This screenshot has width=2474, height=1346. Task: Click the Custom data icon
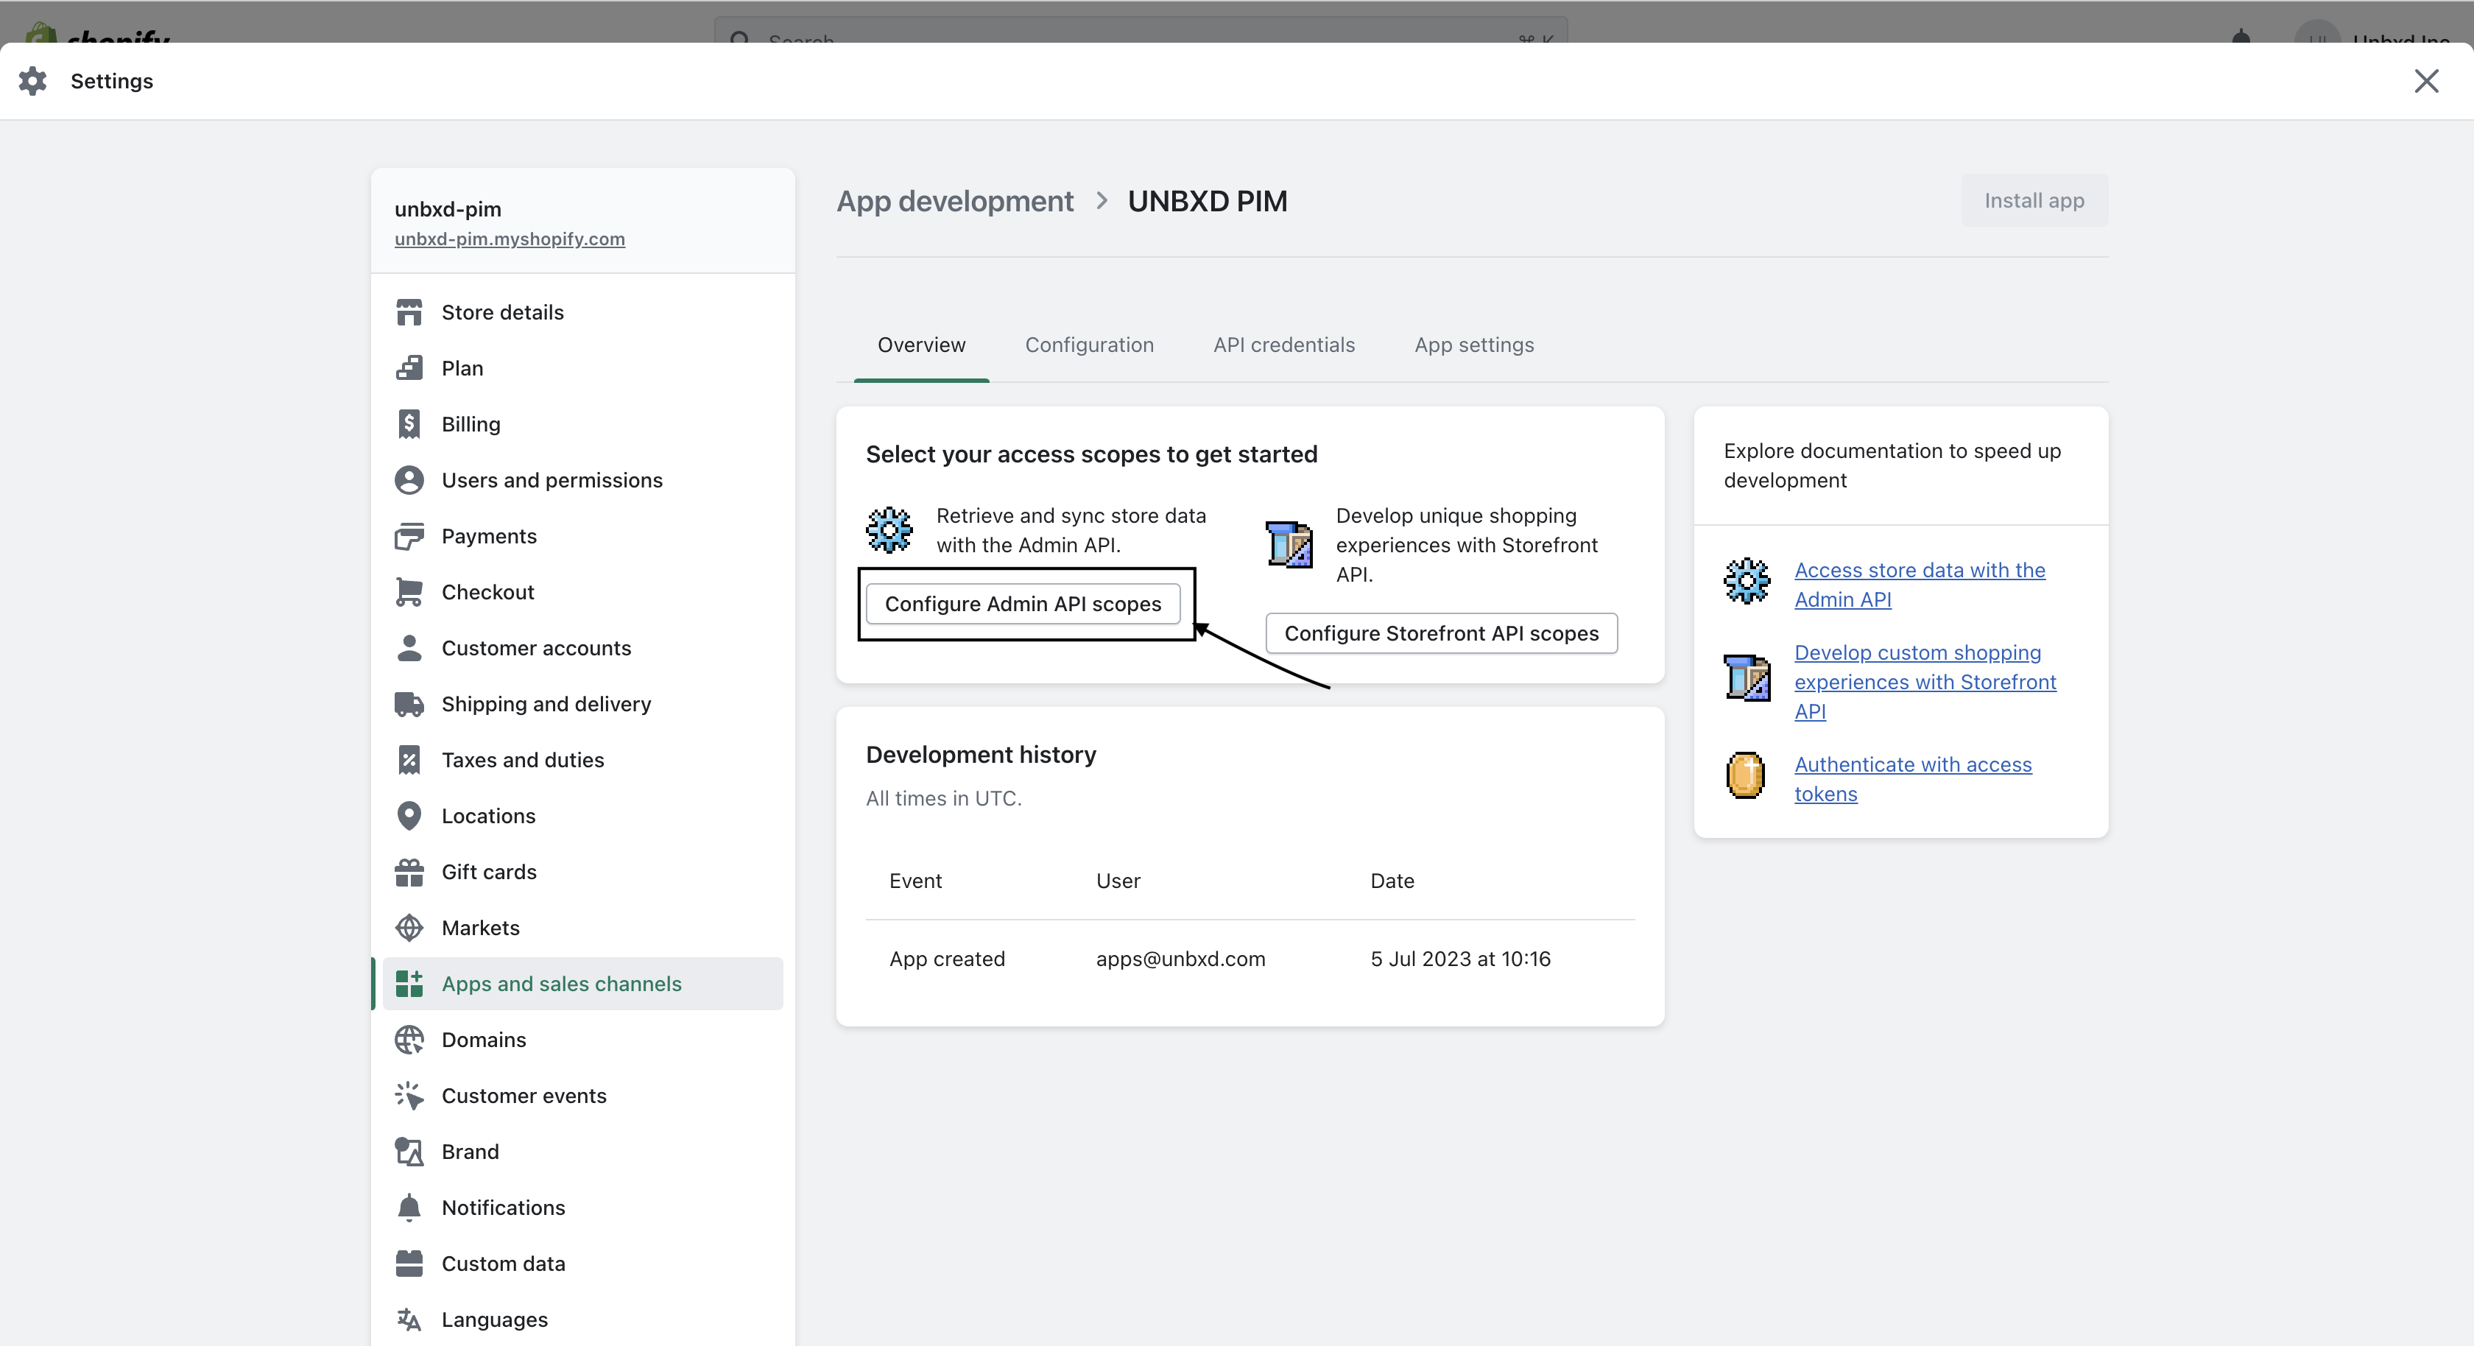[x=409, y=1264]
